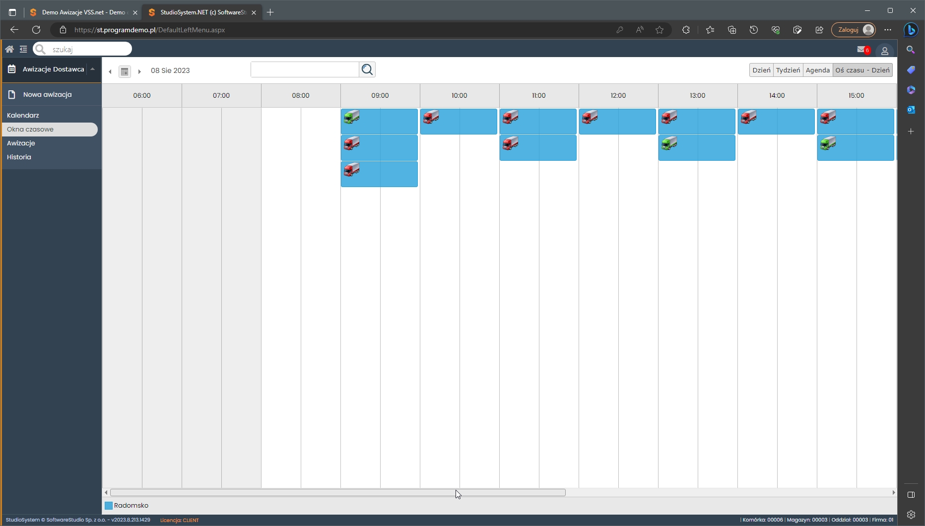
Task: Collapse the Awizacje Dostawca menu
Action: click(x=92, y=69)
